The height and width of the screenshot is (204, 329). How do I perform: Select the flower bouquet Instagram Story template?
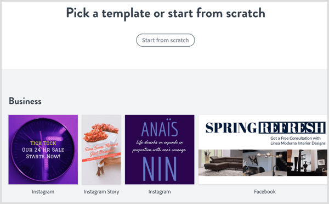[x=101, y=150]
